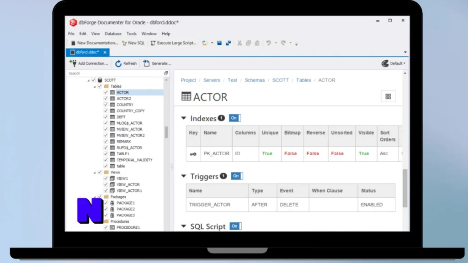Open the tab list dropdown arrow
The width and height of the screenshot is (468, 263).
(x=405, y=52)
